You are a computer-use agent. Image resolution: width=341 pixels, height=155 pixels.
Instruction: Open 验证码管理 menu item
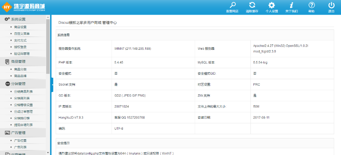(22, 54)
